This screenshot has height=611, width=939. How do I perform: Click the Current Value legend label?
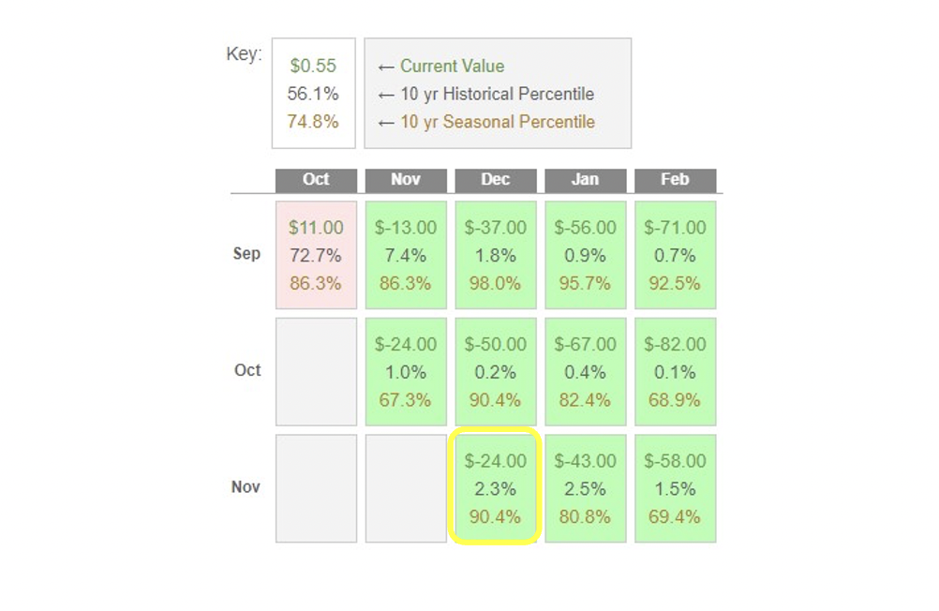tap(452, 67)
